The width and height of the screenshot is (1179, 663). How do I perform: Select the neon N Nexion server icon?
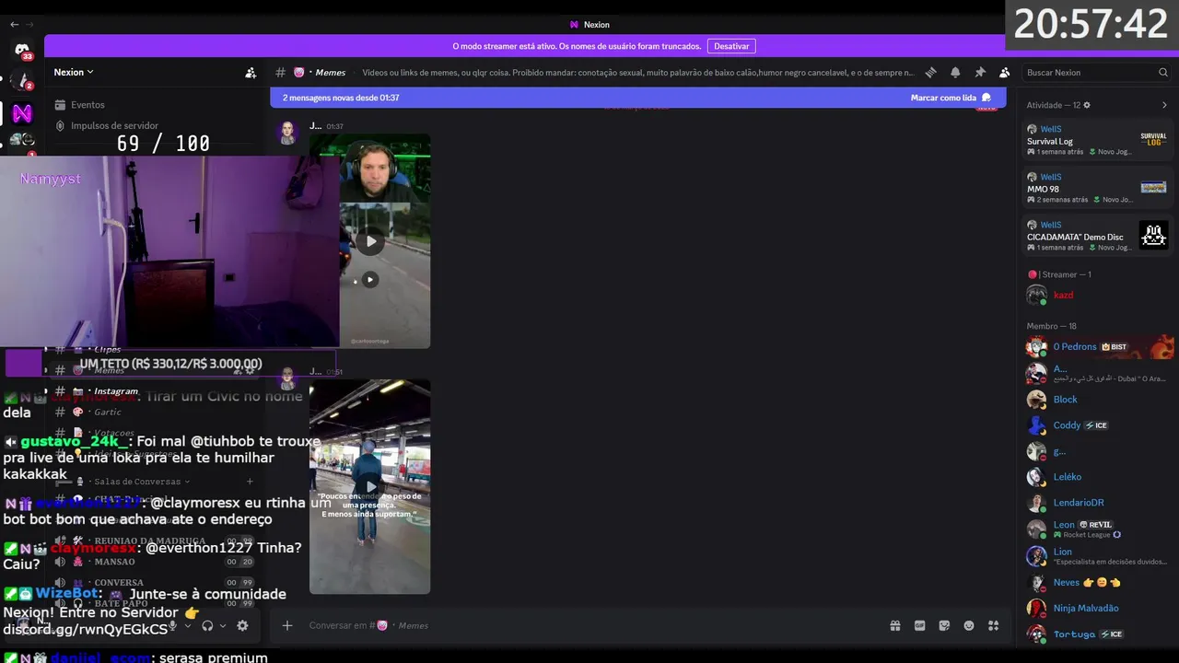[22, 113]
